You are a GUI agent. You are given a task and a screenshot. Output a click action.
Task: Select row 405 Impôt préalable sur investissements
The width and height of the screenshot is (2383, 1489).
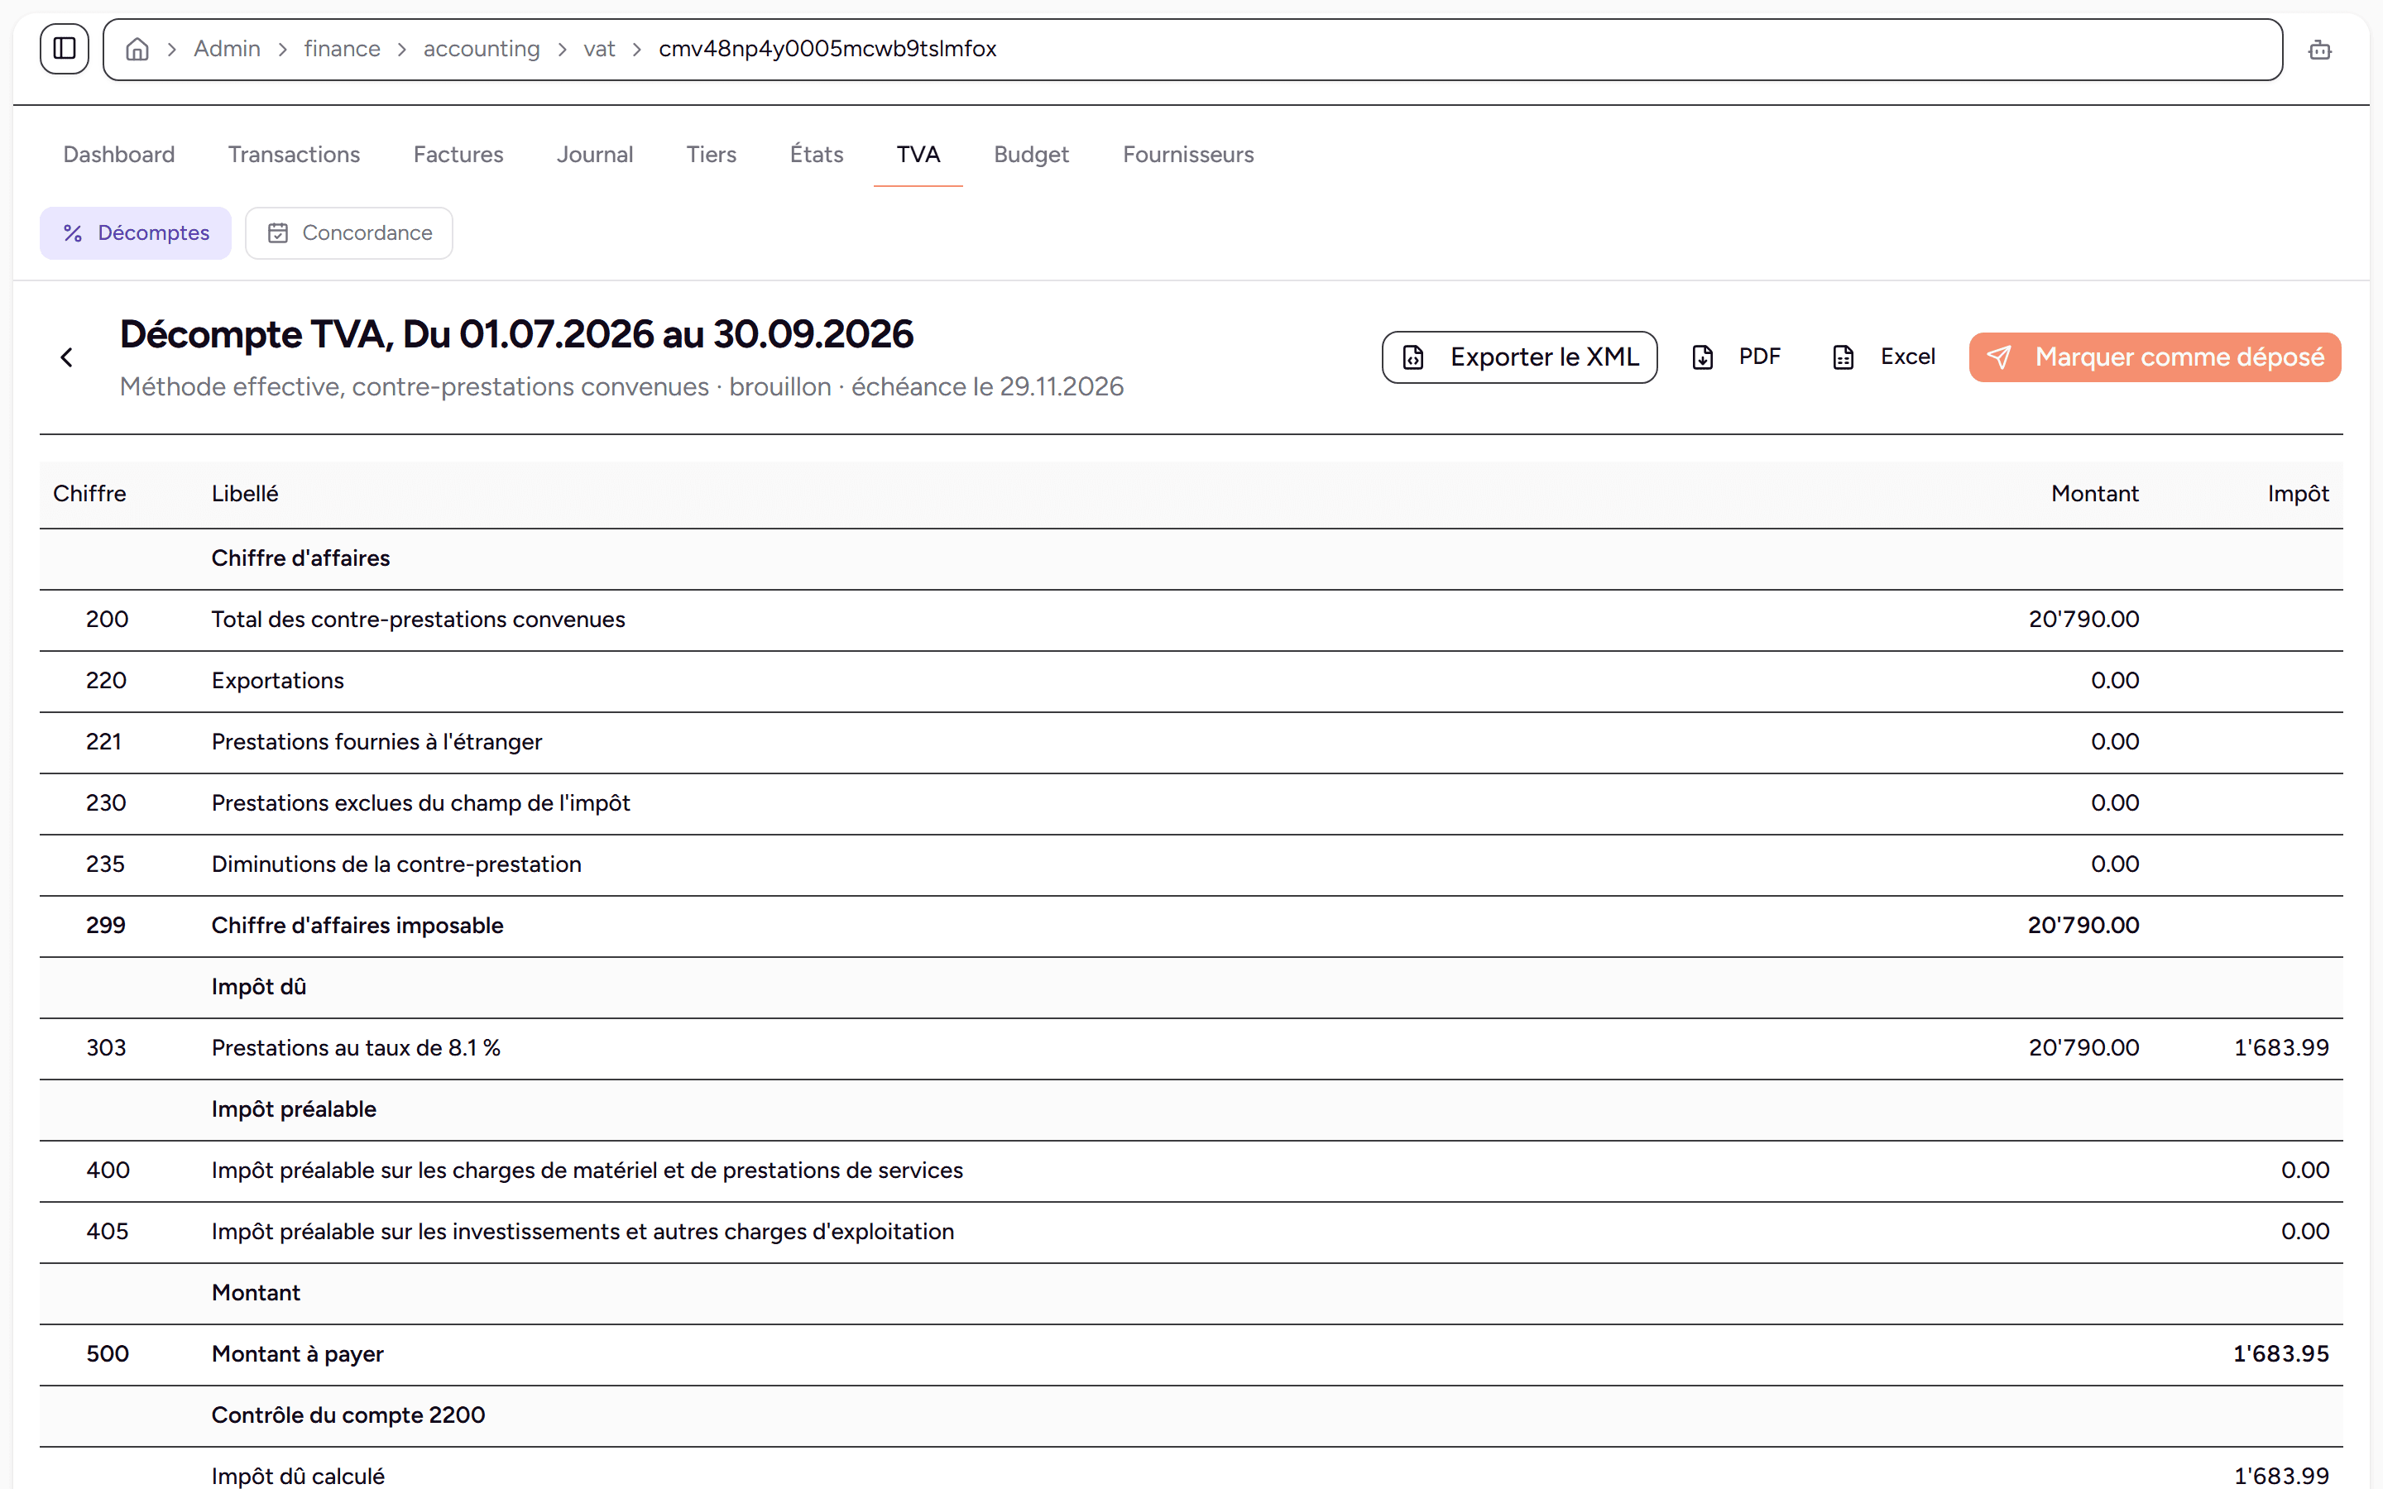(x=1191, y=1232)
